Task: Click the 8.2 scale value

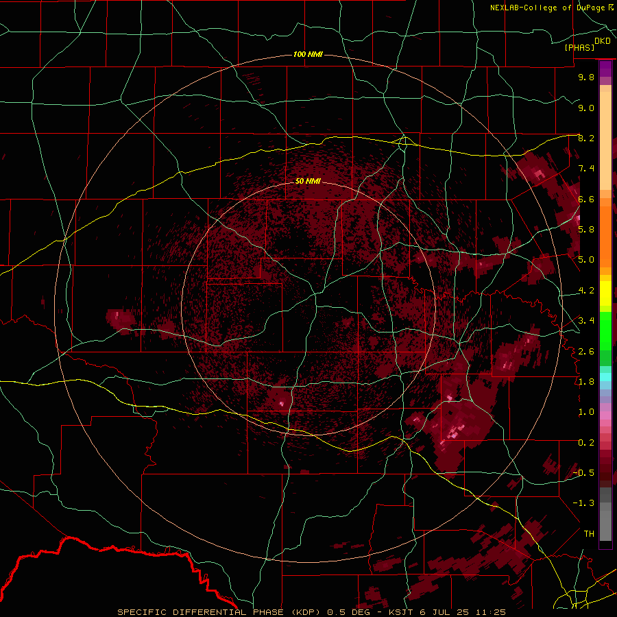Action: click(x=586, y=138)
